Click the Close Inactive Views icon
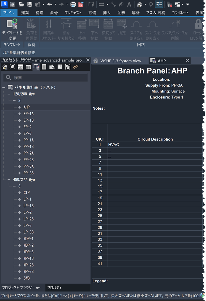Viewport: 206px width, 301px height. [x=169, y=4]
